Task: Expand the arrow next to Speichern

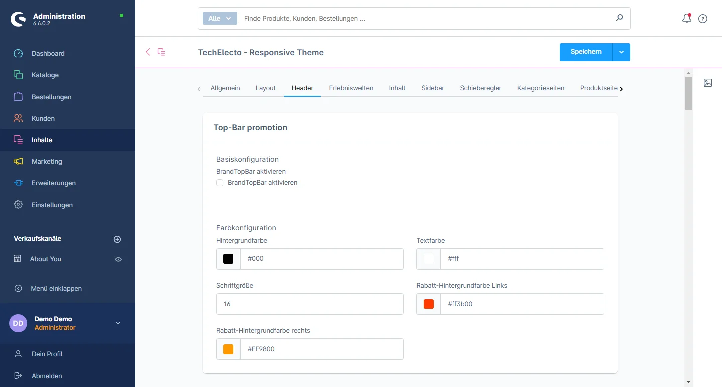Action: pos(621,52)
